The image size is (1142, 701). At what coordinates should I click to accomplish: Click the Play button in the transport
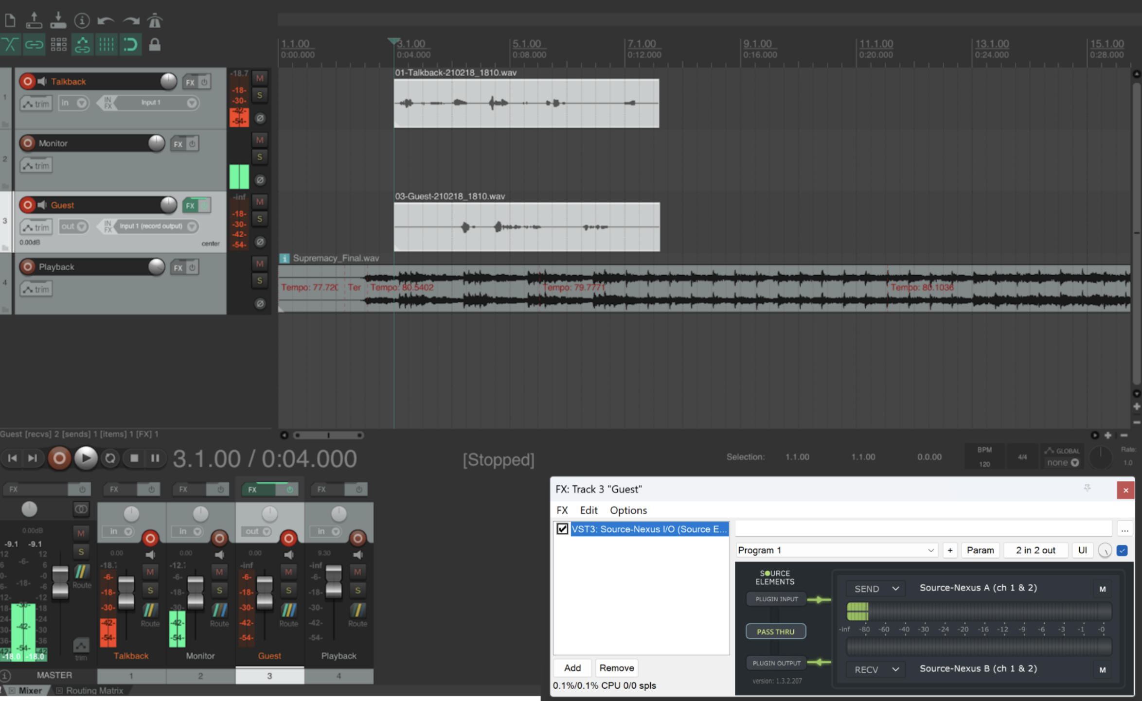click(x=86, y=458)
